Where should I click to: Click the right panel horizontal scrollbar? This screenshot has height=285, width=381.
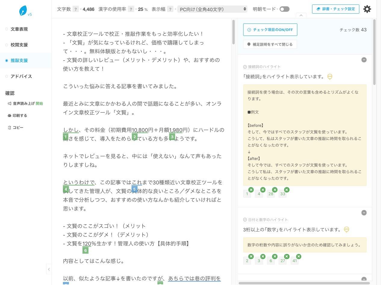point(304,283)
